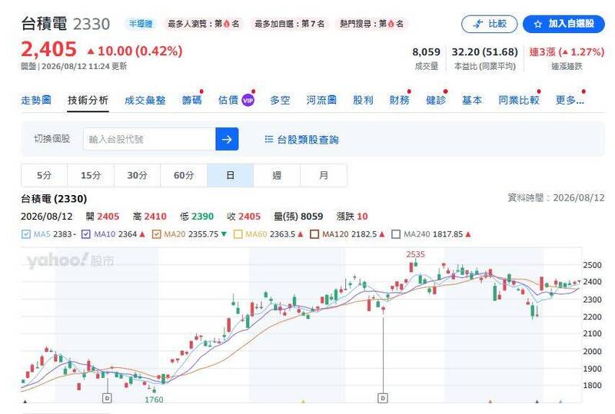View the 河流圖 tab
615x414 pixels.
[x=321, y=101]
